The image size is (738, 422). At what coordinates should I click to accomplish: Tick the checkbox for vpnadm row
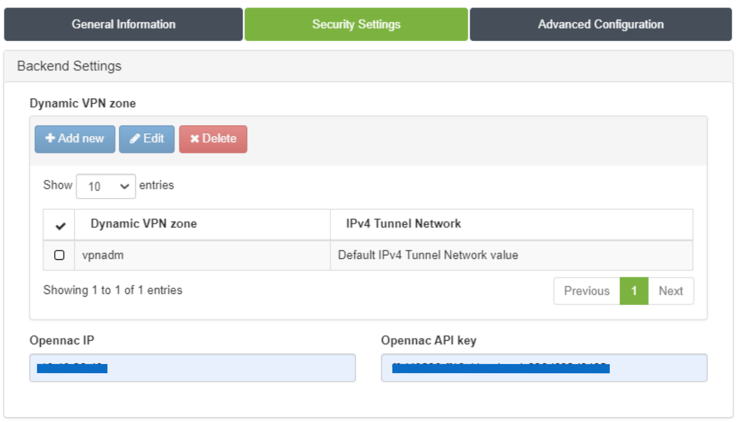pos(59,255)
